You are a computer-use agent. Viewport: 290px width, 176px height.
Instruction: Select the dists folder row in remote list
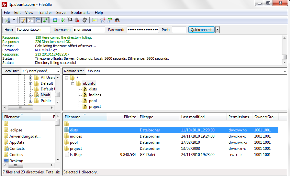[171, 130]
